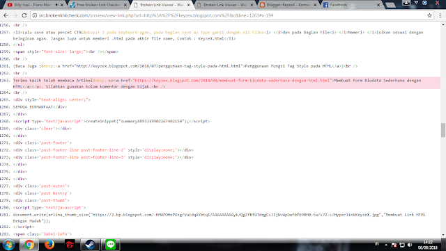Mute the Billy Joel - Piano Man tab audio
Viewport: 446px width, 251px height.
56,5
